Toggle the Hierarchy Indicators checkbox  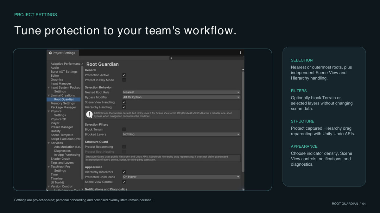click(x=124, y=172)
